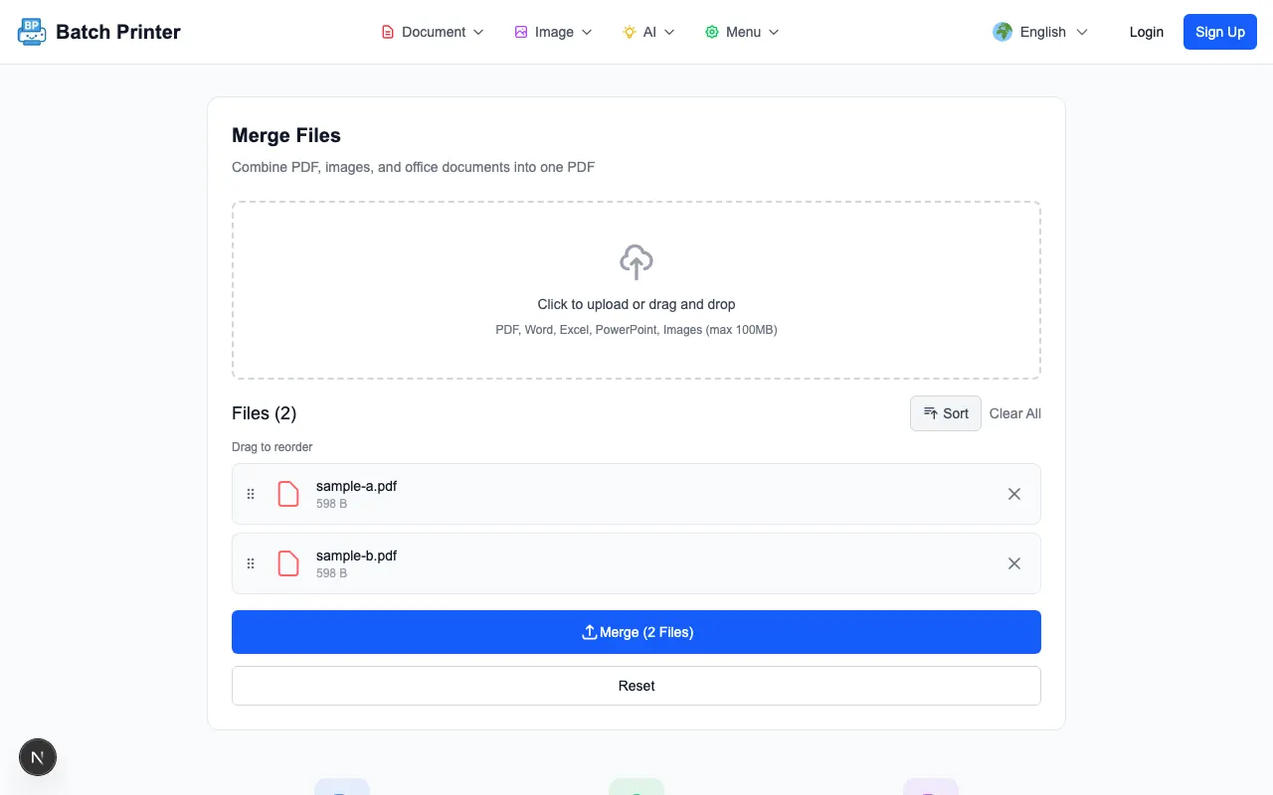
Task: Click the '598 B' size under sample-a.pdf
Action: (331, 504)
